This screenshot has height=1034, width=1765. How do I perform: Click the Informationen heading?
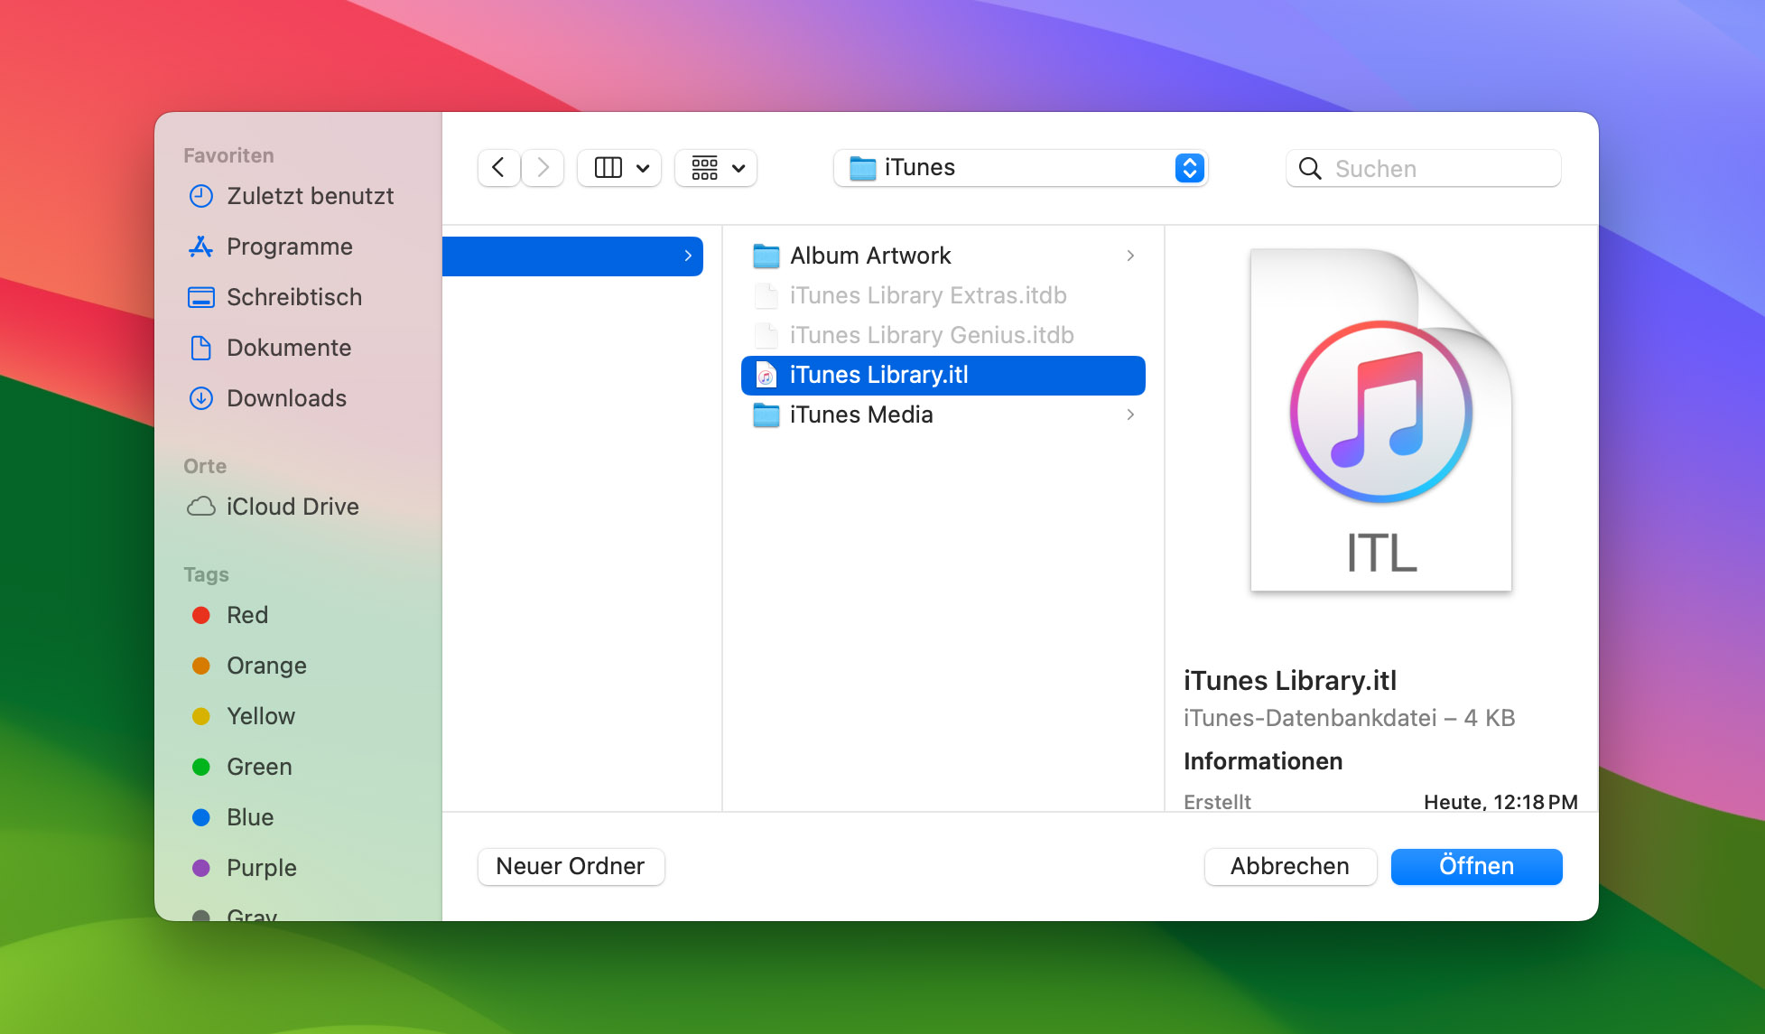tap(1263, 761)
